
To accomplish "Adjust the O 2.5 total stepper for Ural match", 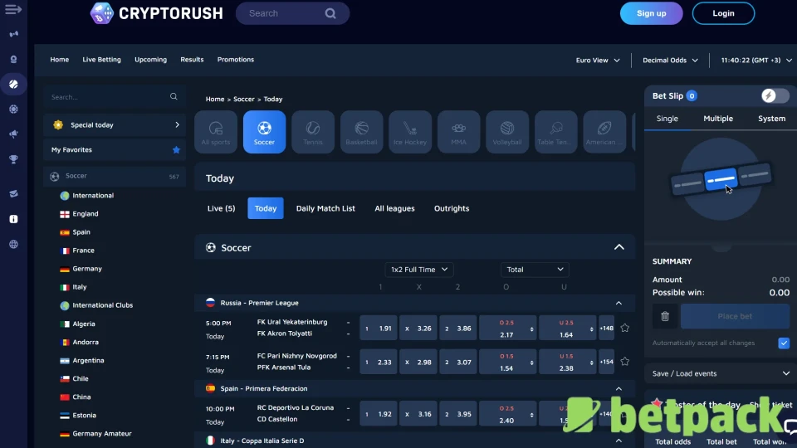I will tap(531, 329).
